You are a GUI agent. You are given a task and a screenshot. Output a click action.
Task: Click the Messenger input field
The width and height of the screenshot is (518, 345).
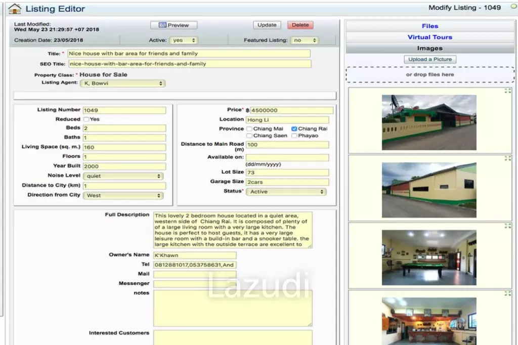195,284
